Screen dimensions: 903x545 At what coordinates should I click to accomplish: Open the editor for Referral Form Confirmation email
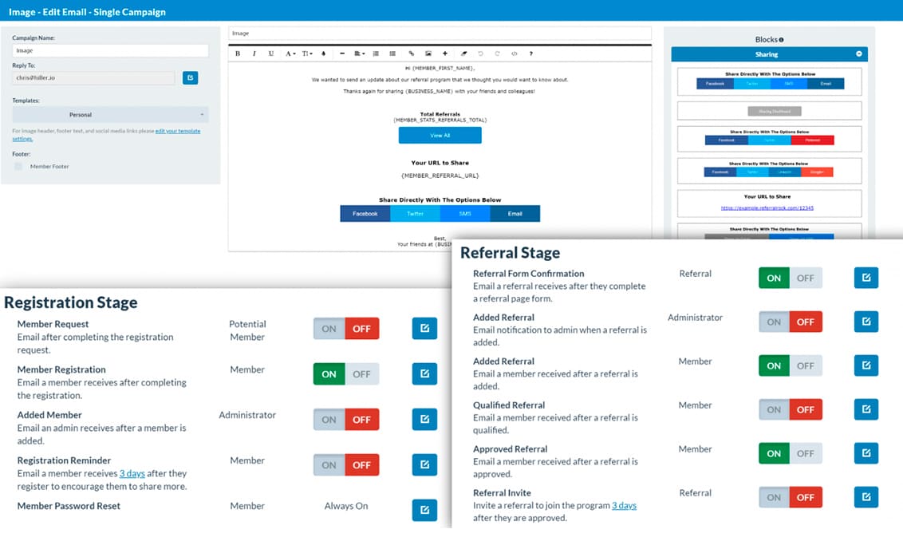click(x=866, y=278)
